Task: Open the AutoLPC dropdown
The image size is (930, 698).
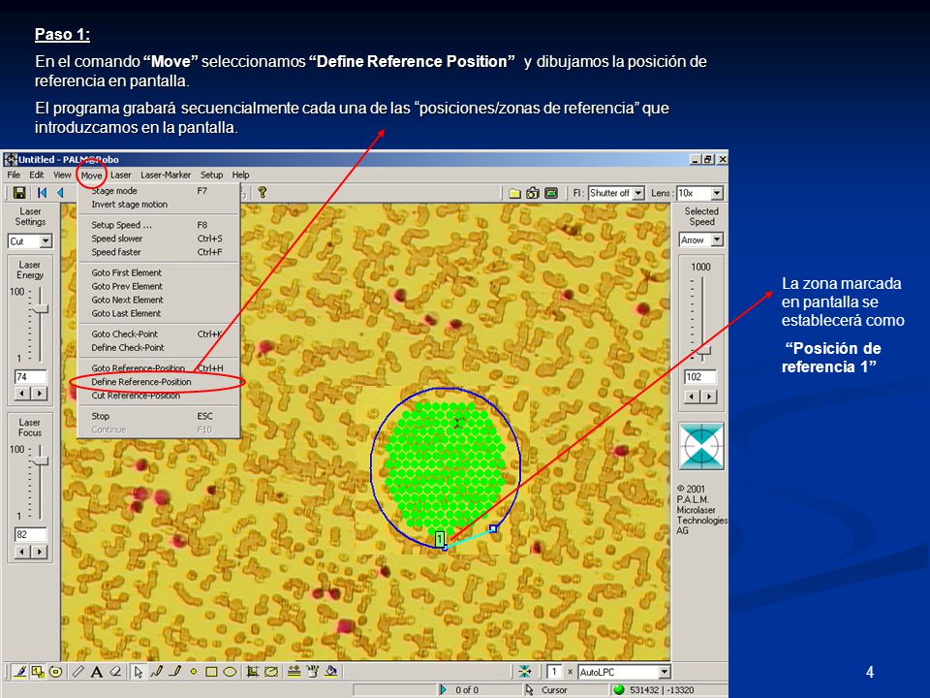Action: click(665, 672)
